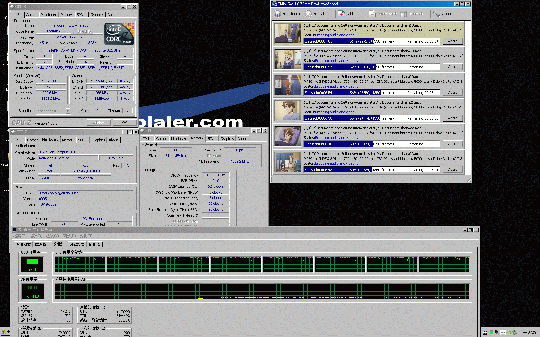
Task: Click the Windows Start button
Action: [5, 332]
